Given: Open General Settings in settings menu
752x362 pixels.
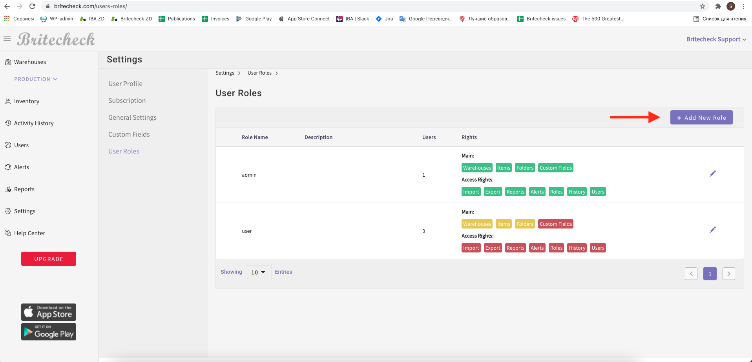Looking at the screenshot, I should [x=132, y=117].
